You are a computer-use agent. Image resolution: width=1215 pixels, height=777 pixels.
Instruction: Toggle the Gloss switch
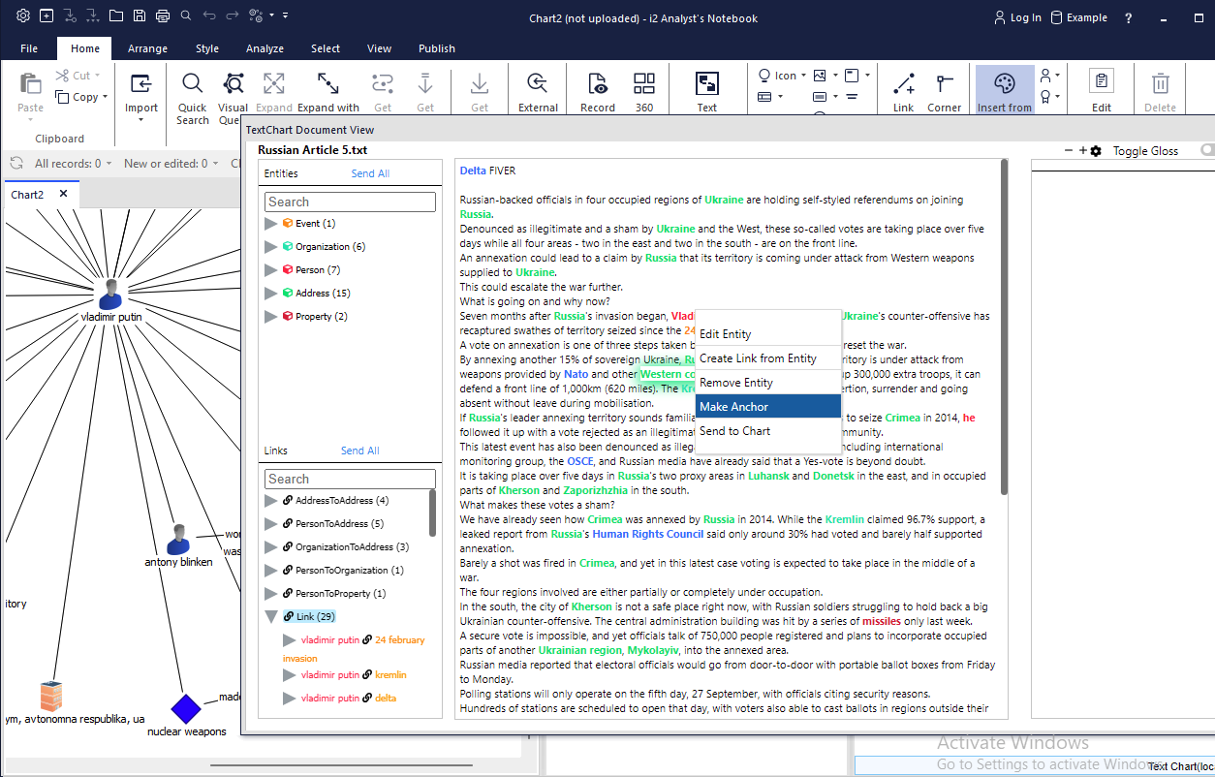[x=1206, y=150]
